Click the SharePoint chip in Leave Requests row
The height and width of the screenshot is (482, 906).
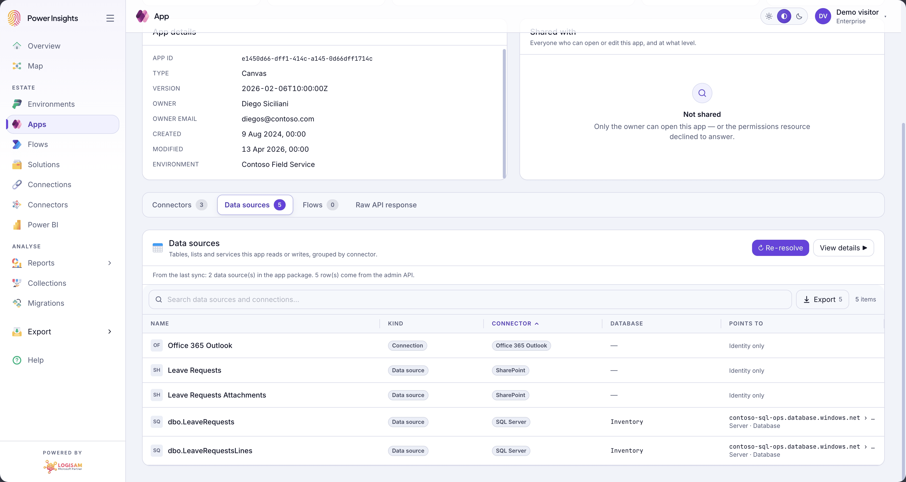click(x=510, y=370)
